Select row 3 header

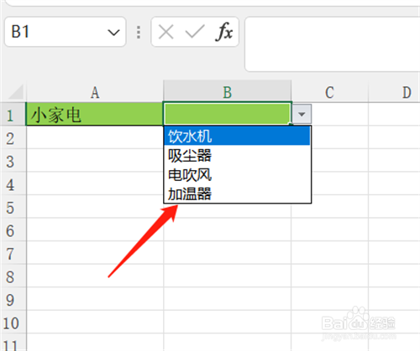coord(13,161)
